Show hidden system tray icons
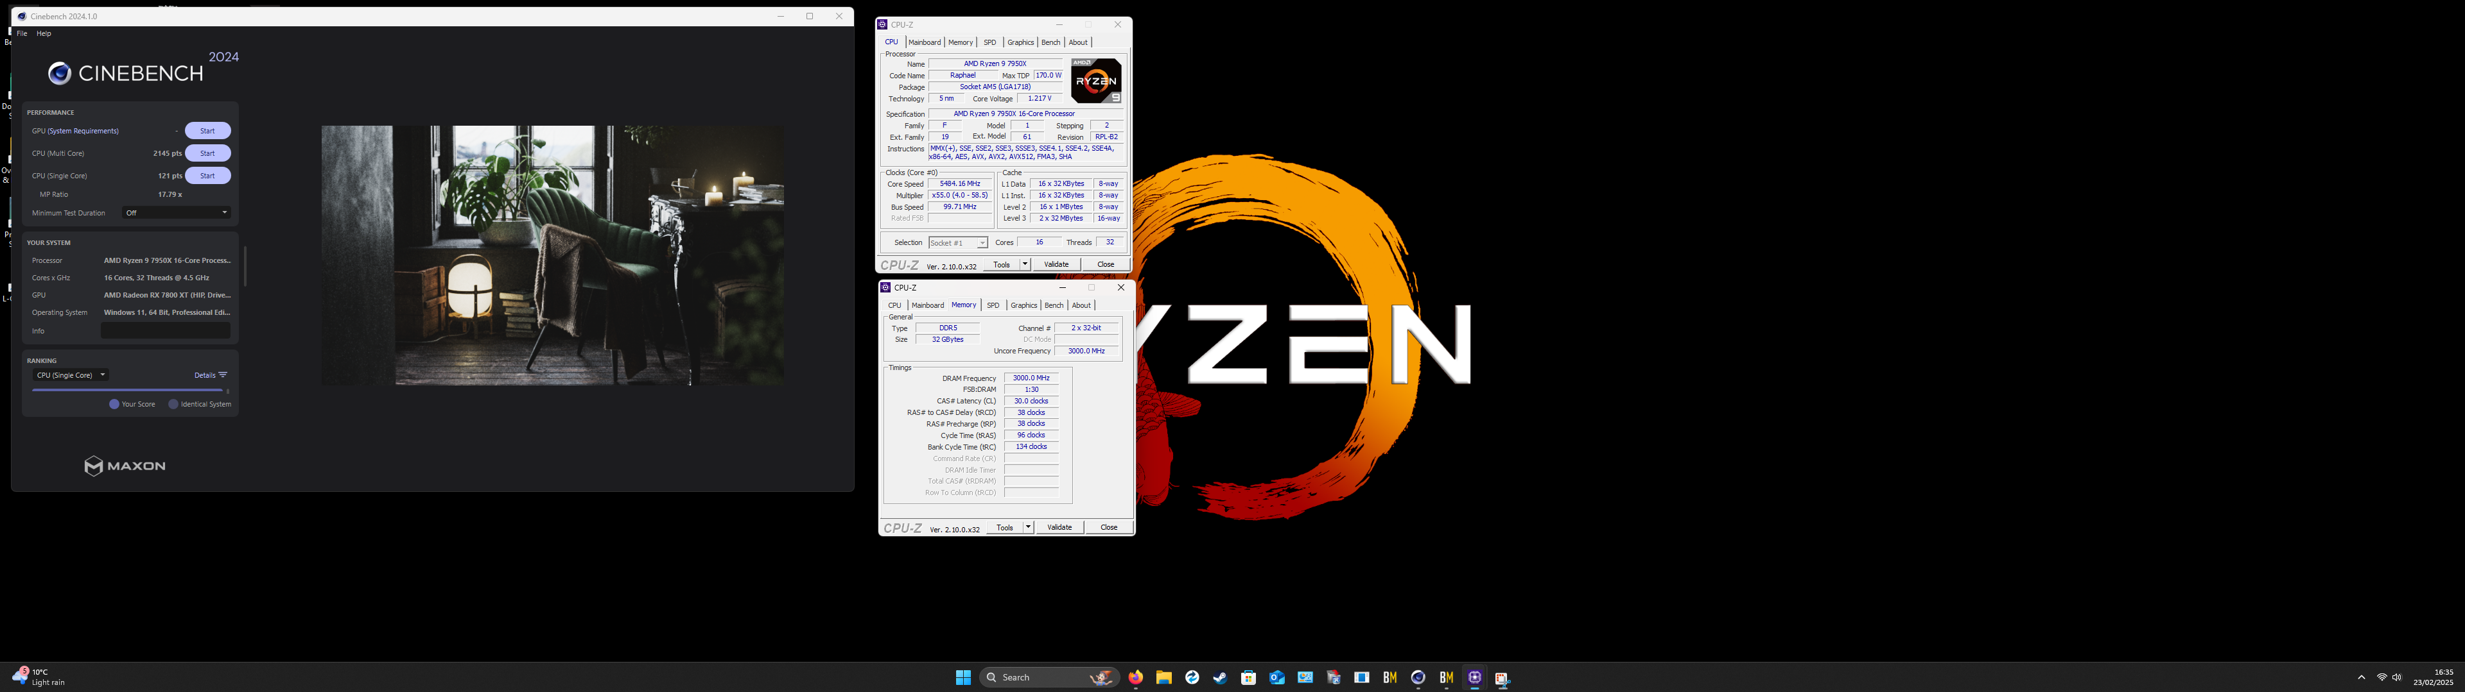The width and height of the screenshot is (2465, 692). pyautogui.click(x=2361, y=678)
